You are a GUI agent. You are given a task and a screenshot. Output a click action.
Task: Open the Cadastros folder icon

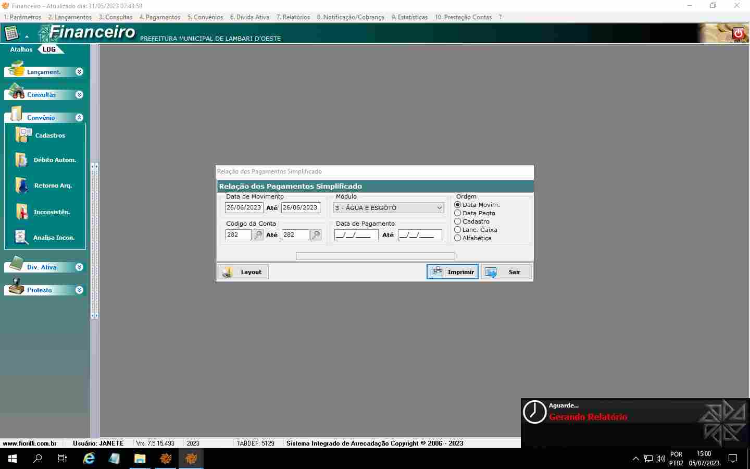point(23,135)
